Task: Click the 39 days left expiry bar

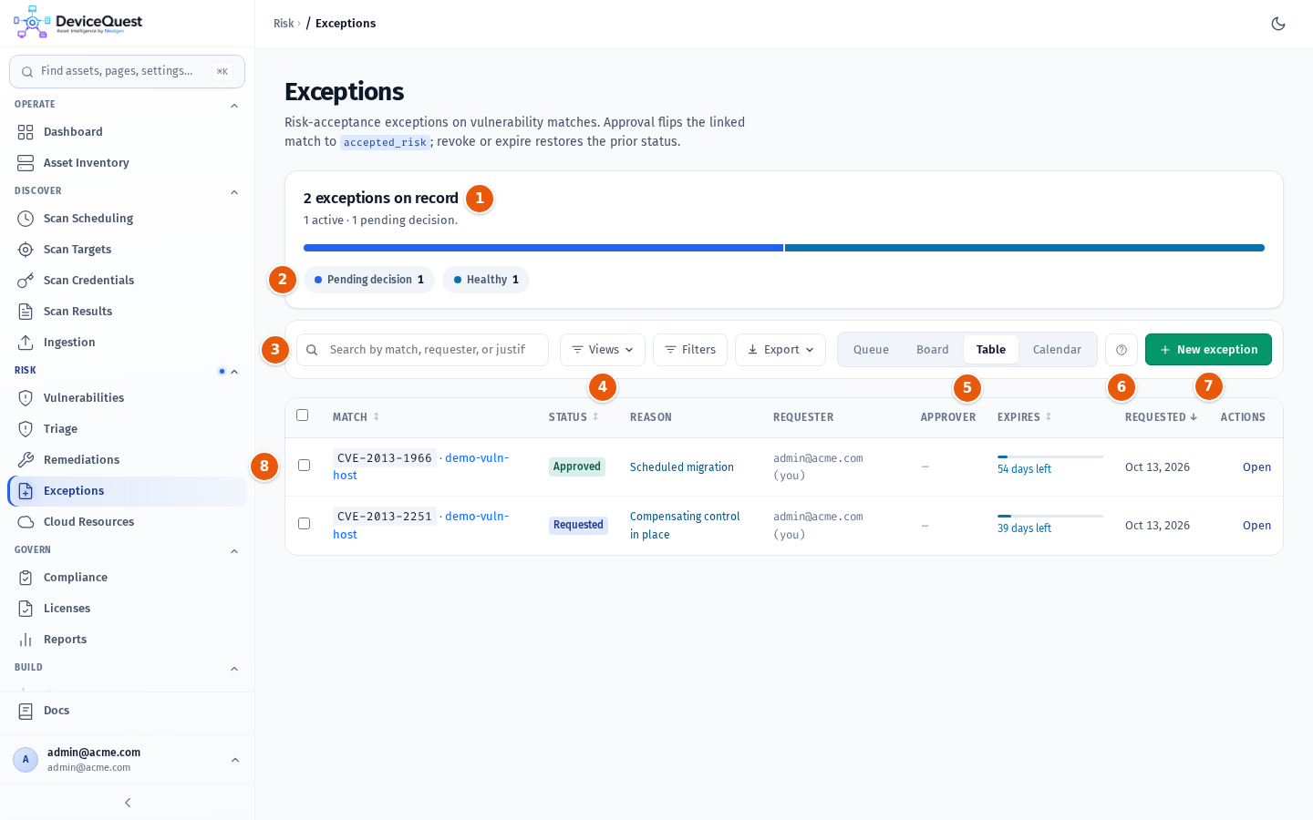Action: [x=1050, y=516]
